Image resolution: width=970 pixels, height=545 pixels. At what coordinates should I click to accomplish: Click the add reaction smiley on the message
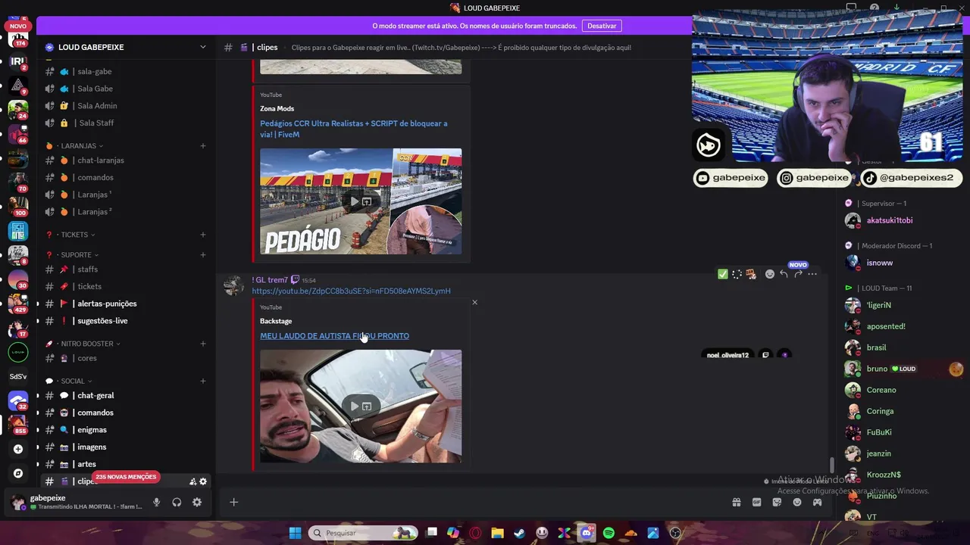pyautogui.click(x=770, y=274)
